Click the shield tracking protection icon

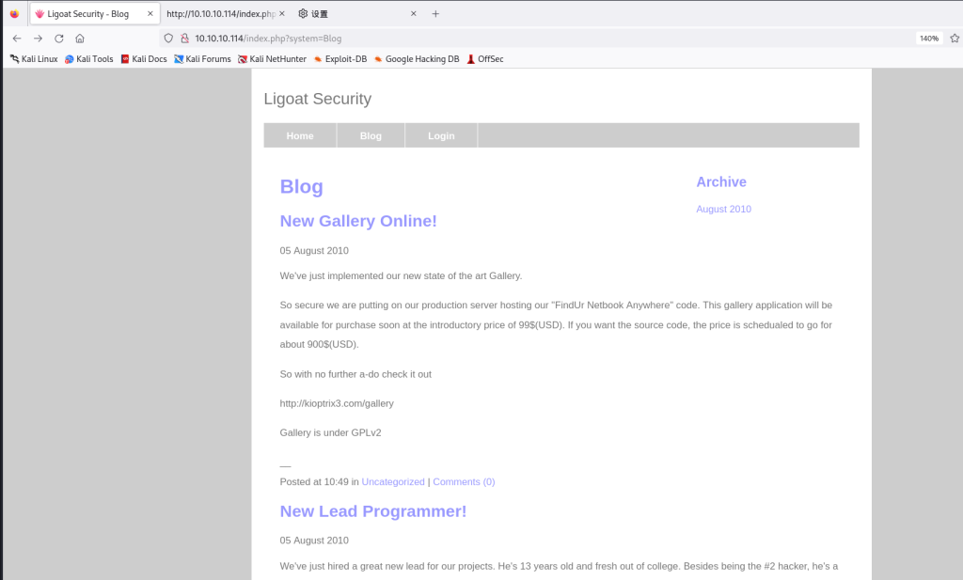168,38
